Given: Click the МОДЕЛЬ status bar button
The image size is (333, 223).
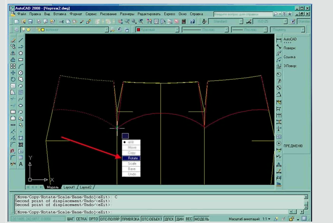Looking at the screenshot, I should pyautogui.click(x=202, y=219).
